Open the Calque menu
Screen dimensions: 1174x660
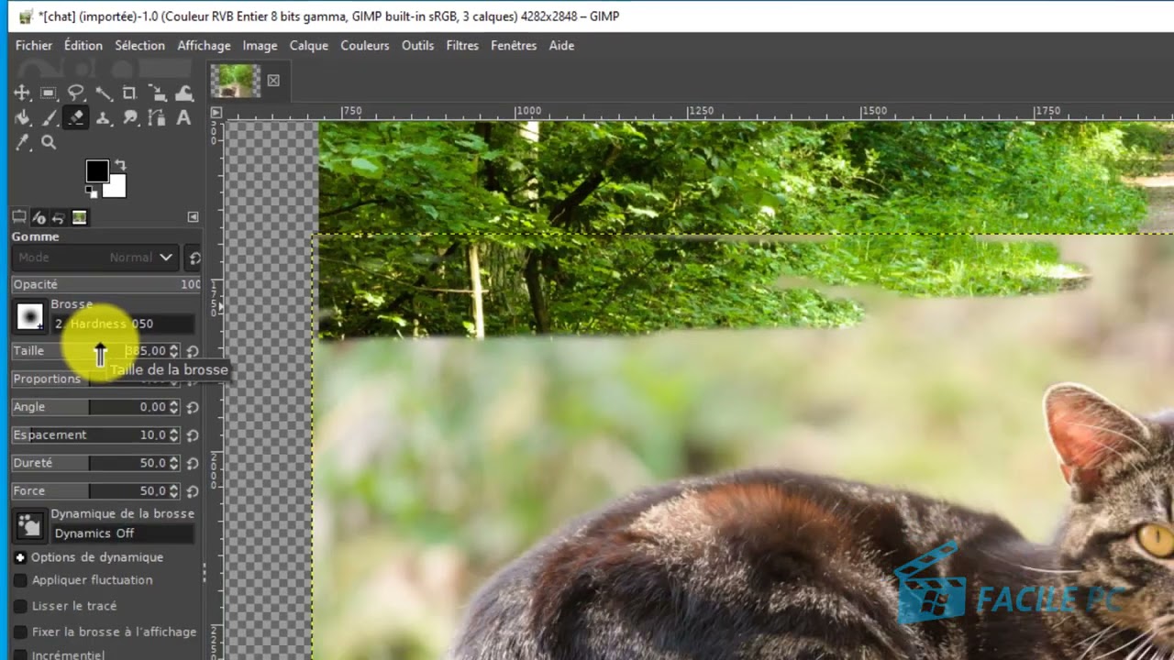click(308, 45)
